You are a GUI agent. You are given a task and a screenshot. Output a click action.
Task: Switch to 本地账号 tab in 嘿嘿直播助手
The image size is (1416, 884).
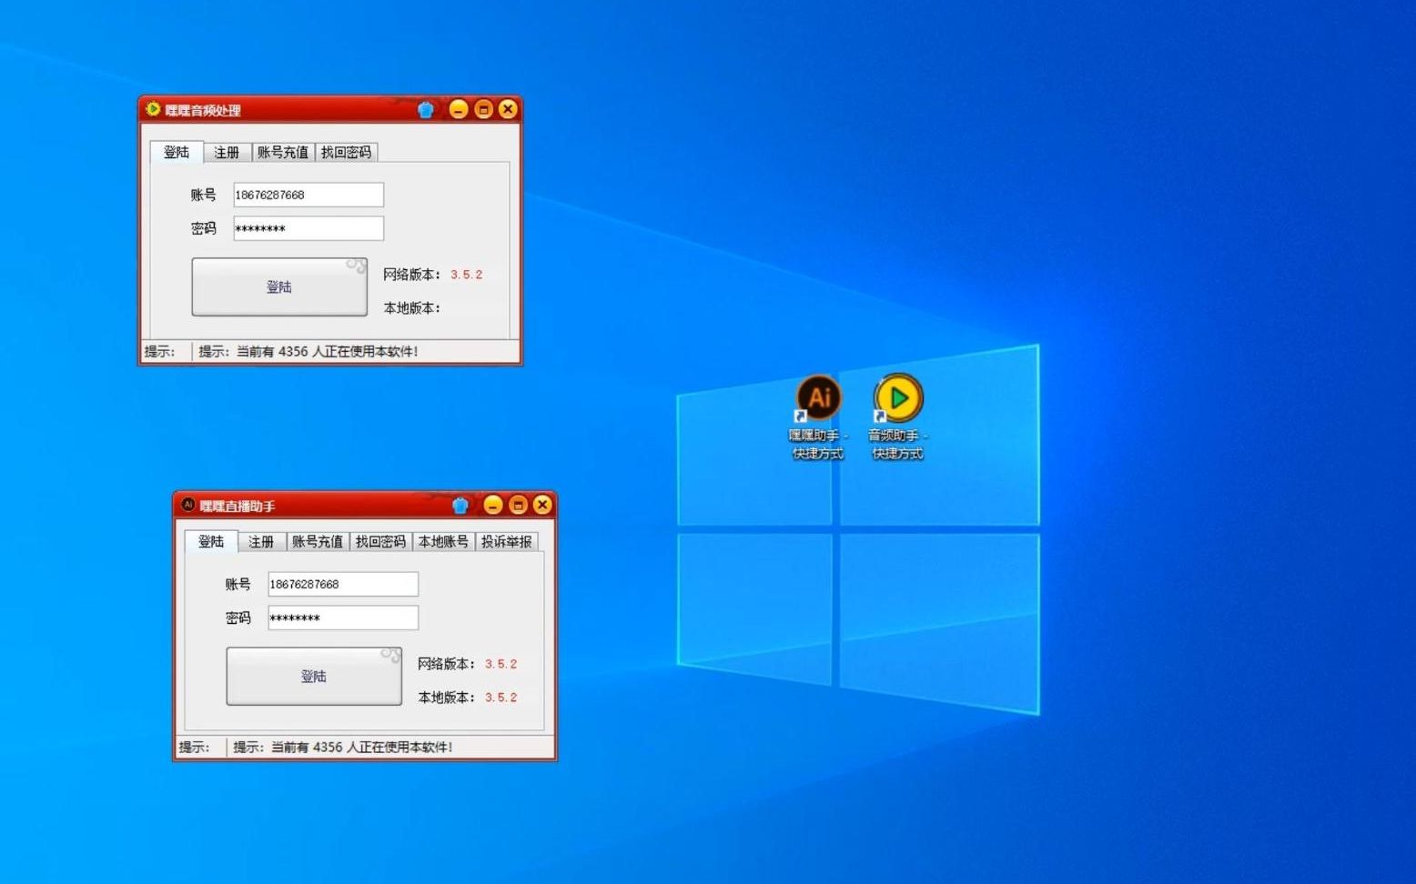[443, 542]
